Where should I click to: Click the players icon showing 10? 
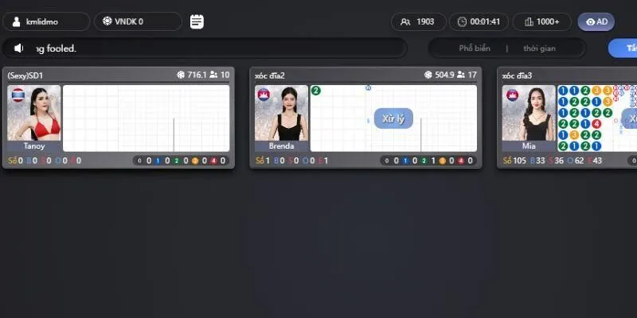tap(213, 75)
